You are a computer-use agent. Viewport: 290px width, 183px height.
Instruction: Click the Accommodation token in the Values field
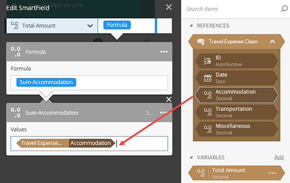point(92,143)
